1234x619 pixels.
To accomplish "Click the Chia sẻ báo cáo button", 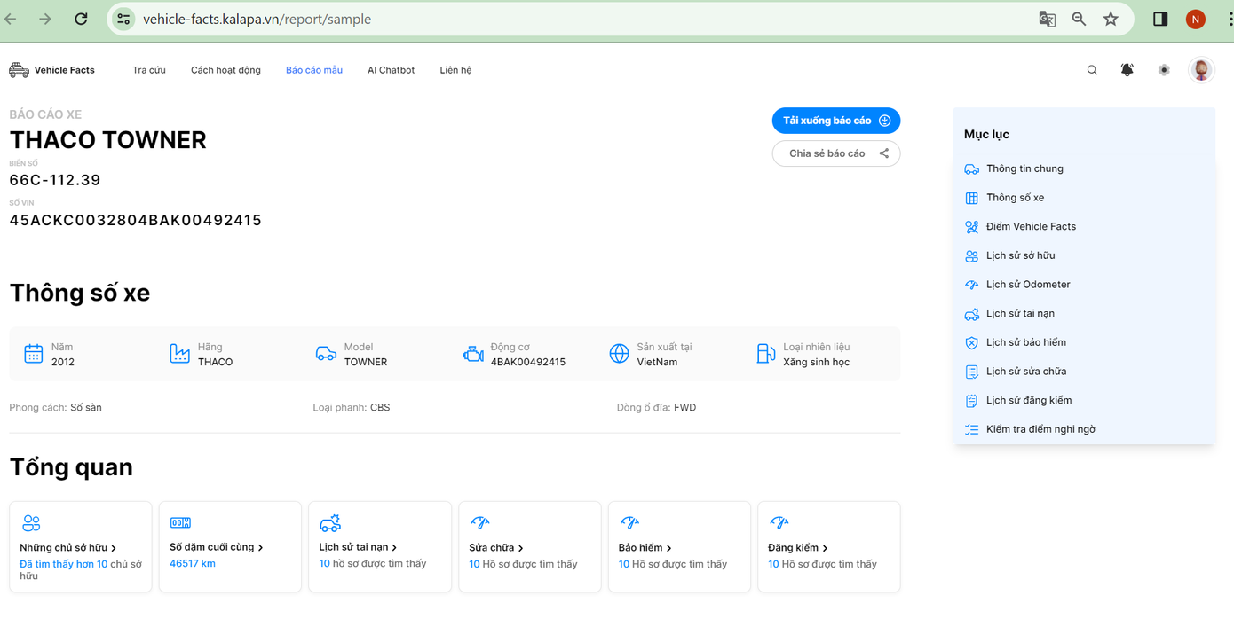I will (x=835, y=153).
